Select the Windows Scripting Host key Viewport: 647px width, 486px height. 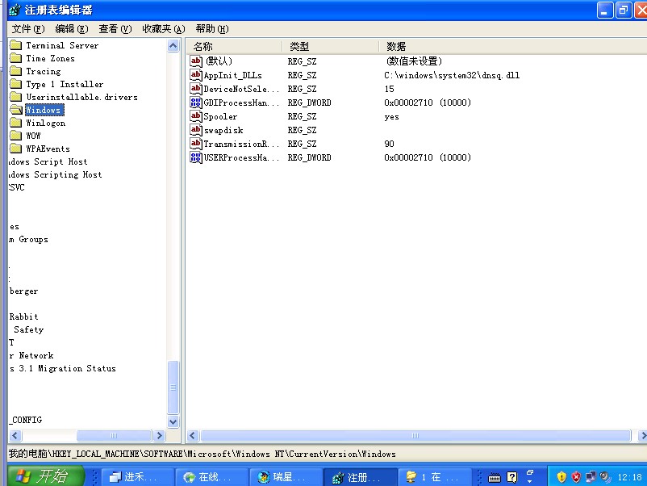click(x=56, y=174)
